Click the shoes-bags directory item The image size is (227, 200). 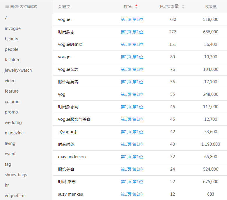[16, 175]
